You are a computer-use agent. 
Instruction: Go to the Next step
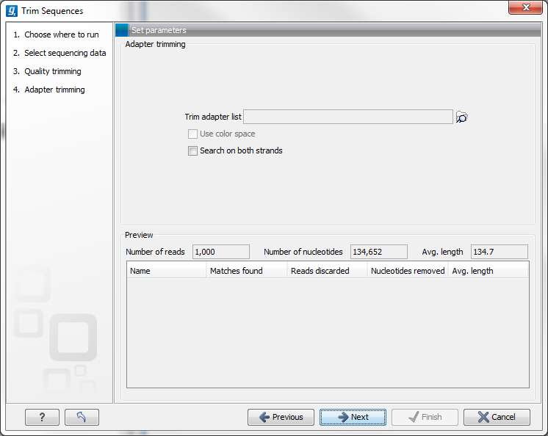pos(353,417)
